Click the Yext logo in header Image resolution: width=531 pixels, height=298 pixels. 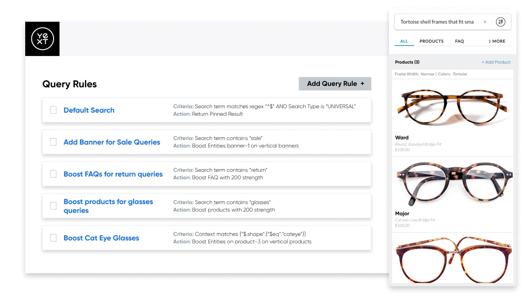pyautogui.click(x=42, y=39)
